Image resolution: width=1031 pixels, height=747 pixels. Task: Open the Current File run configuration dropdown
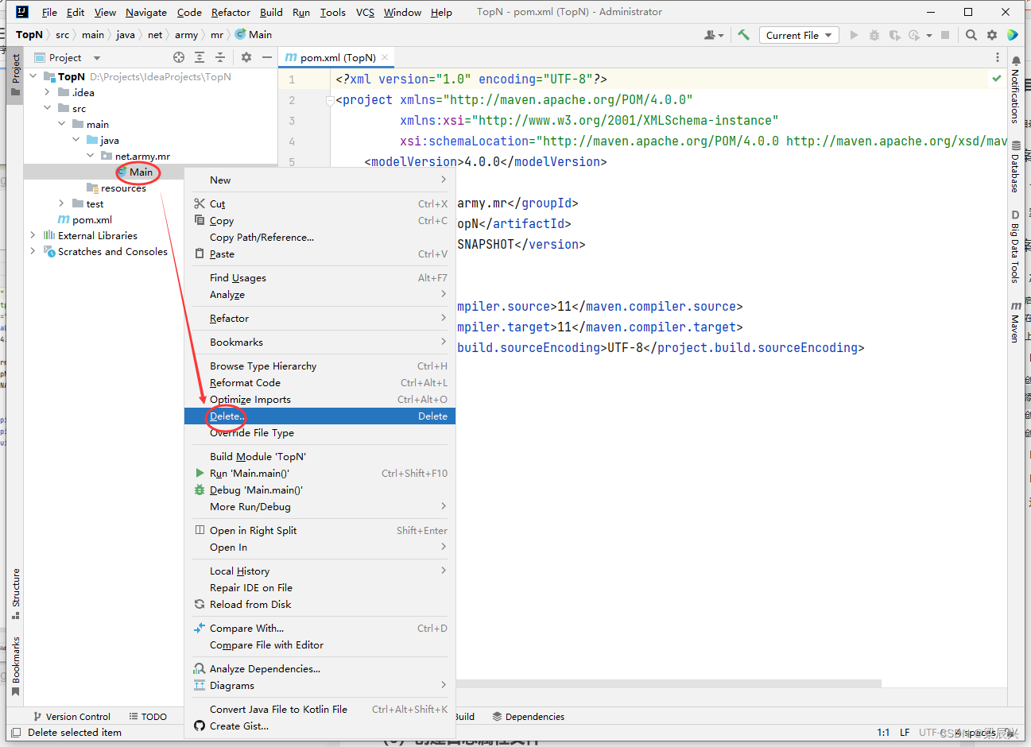point(798,35)
